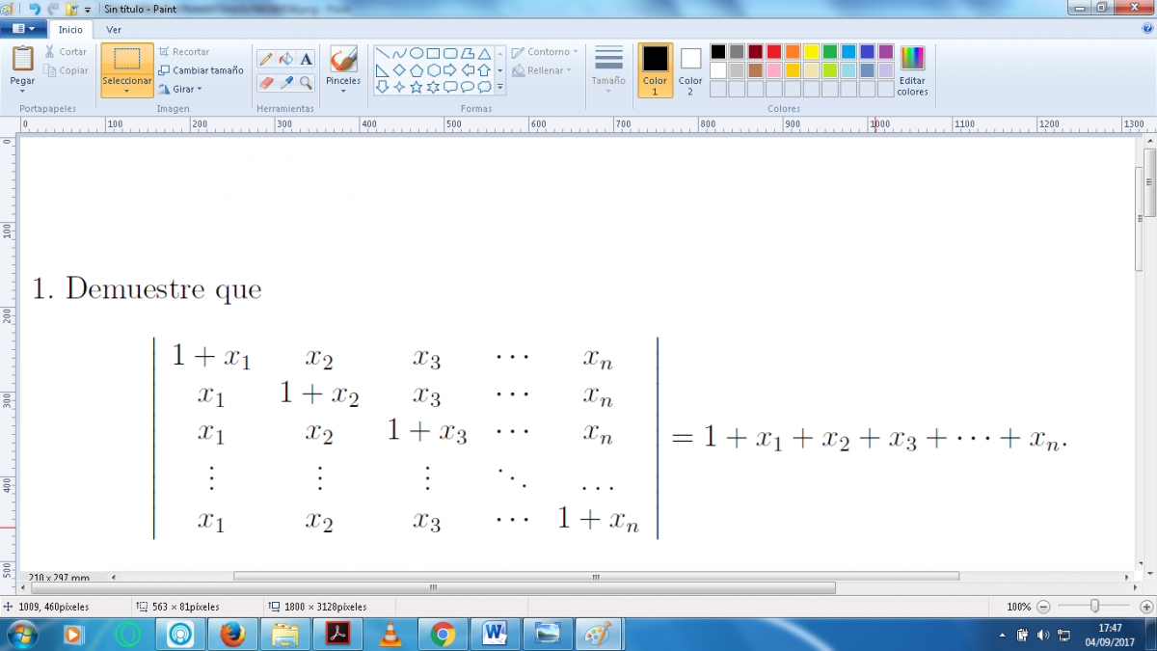Select the Fill with color bucket tool

click(x=286, y=59)
